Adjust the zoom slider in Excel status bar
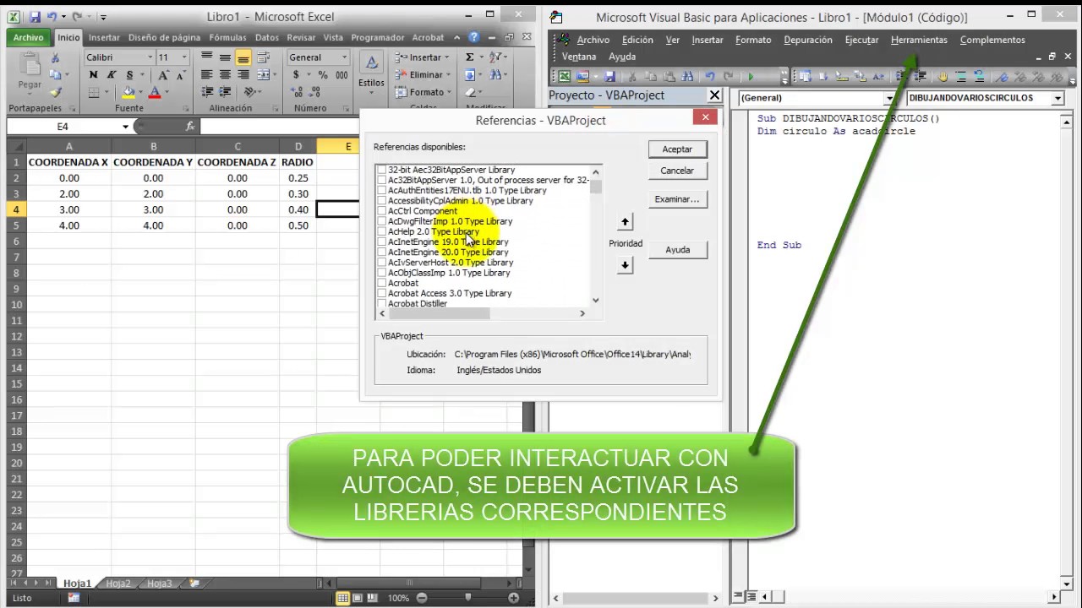Viewport: 1082px width, 608px height. tap(467, 598)
